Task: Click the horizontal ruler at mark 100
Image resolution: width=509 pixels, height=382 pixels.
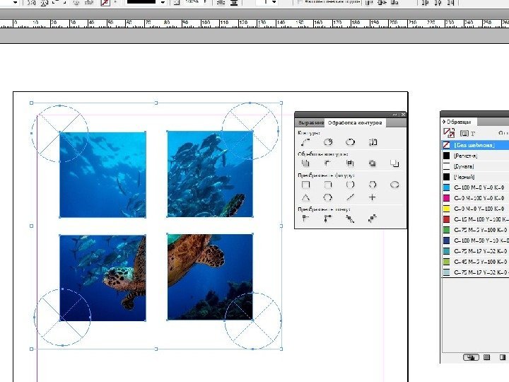Action: (x=206, y=23)
